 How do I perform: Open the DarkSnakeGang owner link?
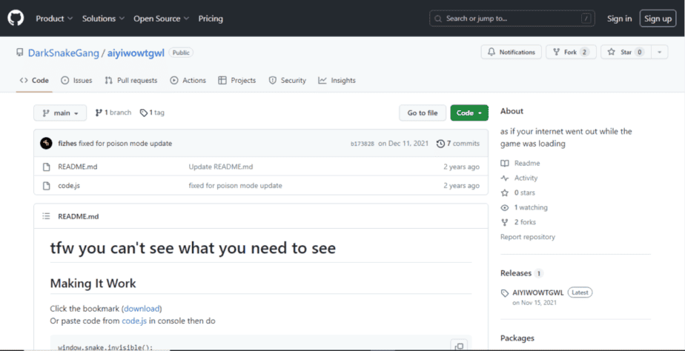point(63,53)
